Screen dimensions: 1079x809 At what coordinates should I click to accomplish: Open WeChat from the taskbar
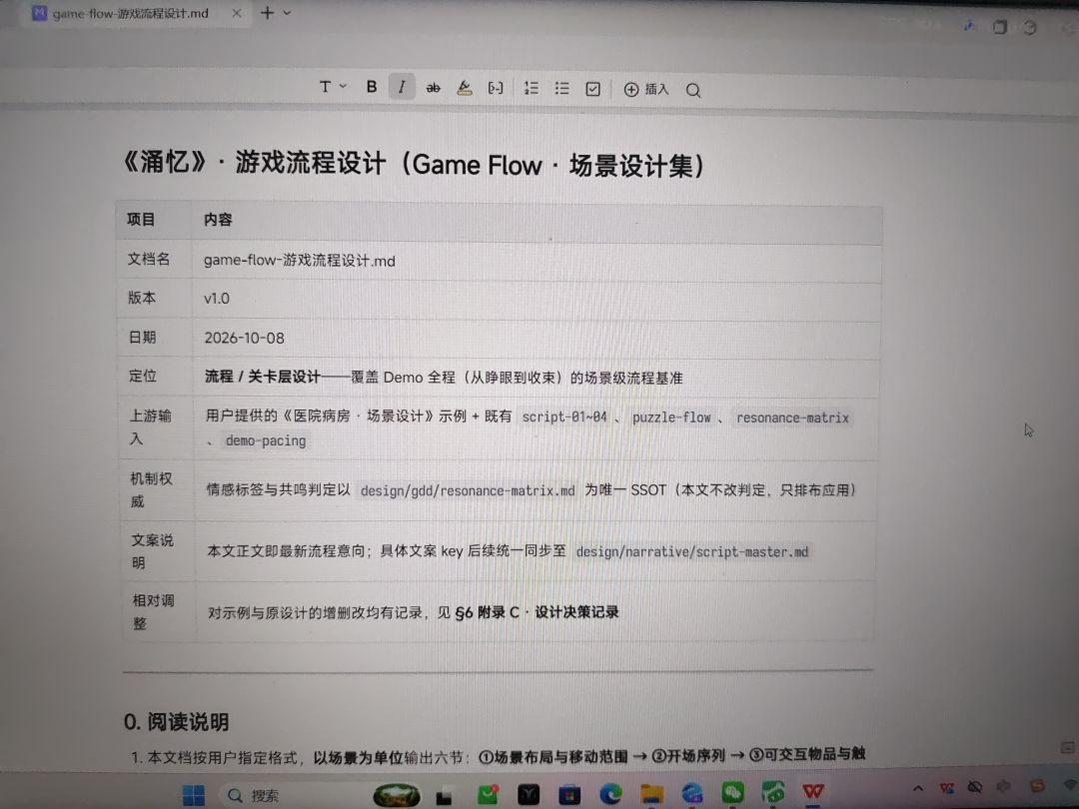[x=732, y=794]
